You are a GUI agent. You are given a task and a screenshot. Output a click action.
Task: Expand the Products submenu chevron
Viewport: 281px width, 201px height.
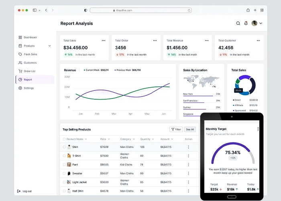click(50, 46)
